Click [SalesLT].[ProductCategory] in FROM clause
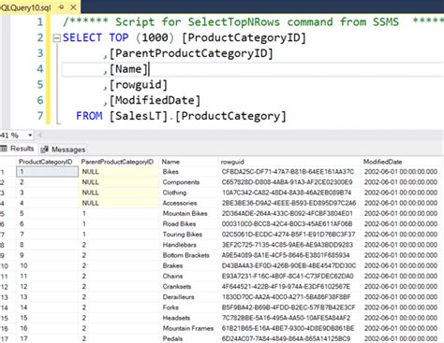 pos(198,116)
